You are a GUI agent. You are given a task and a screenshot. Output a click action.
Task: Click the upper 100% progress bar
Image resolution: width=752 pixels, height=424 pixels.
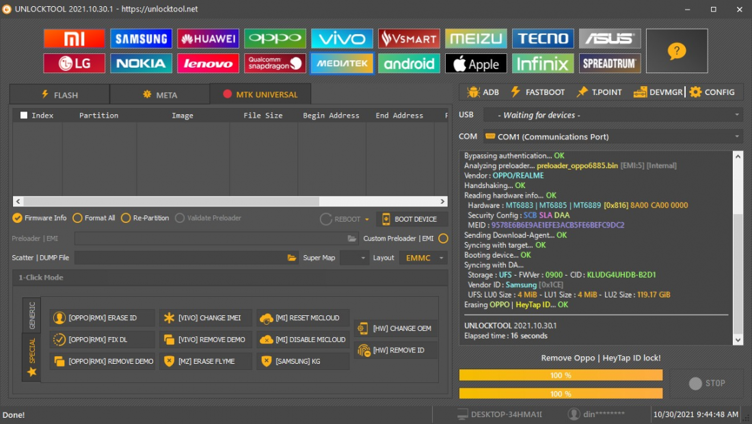[561, 375]
